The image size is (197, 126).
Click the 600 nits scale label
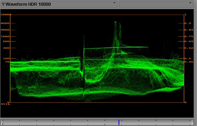coord(6,41)
